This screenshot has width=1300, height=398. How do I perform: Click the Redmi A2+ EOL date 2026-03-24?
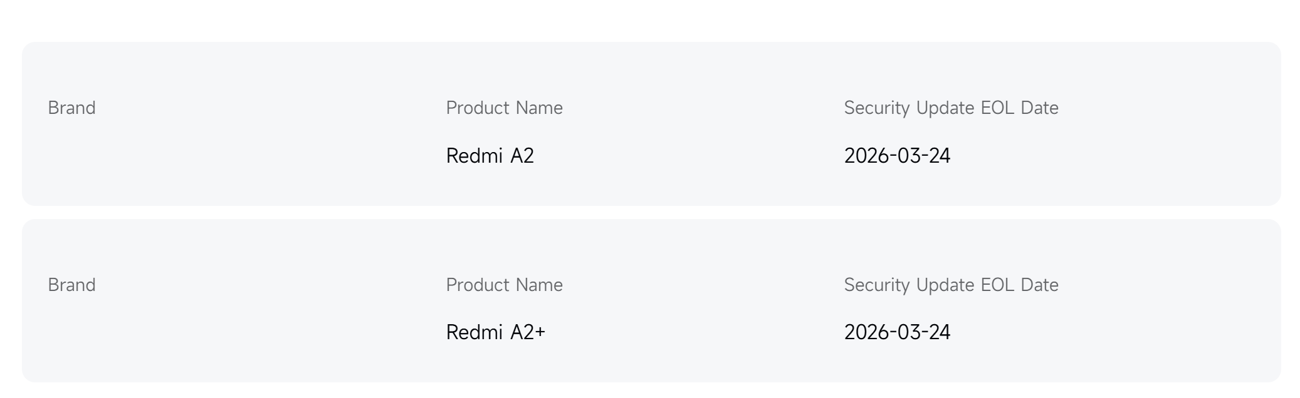pos(897,332)
